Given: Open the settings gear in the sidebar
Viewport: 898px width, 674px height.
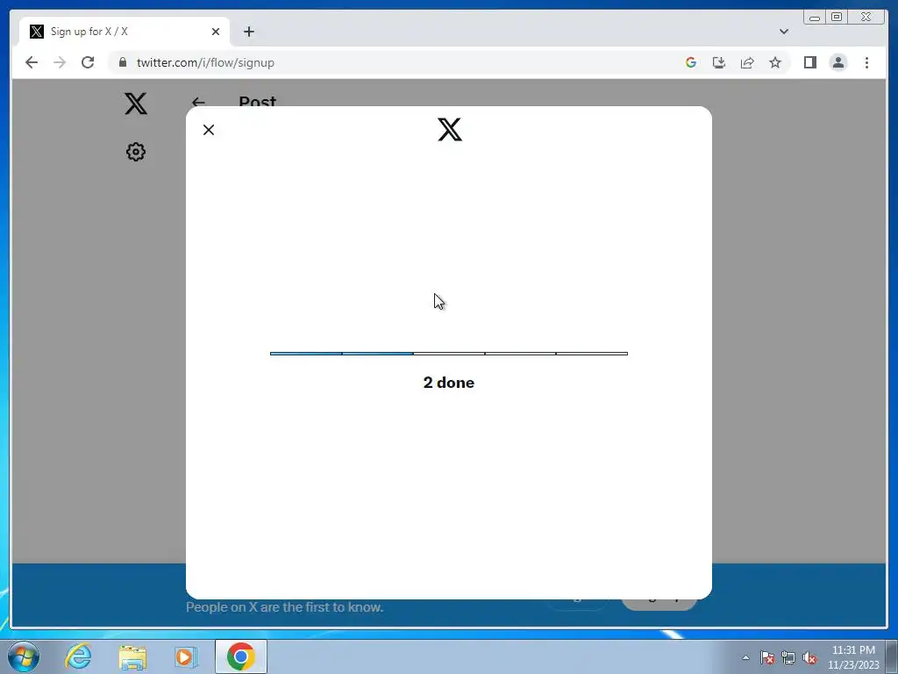Looking at the screenshot, I should tap(136, 152).
